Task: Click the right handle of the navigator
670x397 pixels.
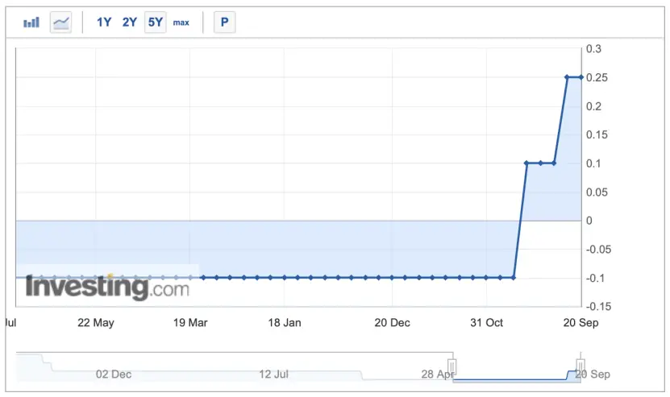Action: (x=579, y=367)
